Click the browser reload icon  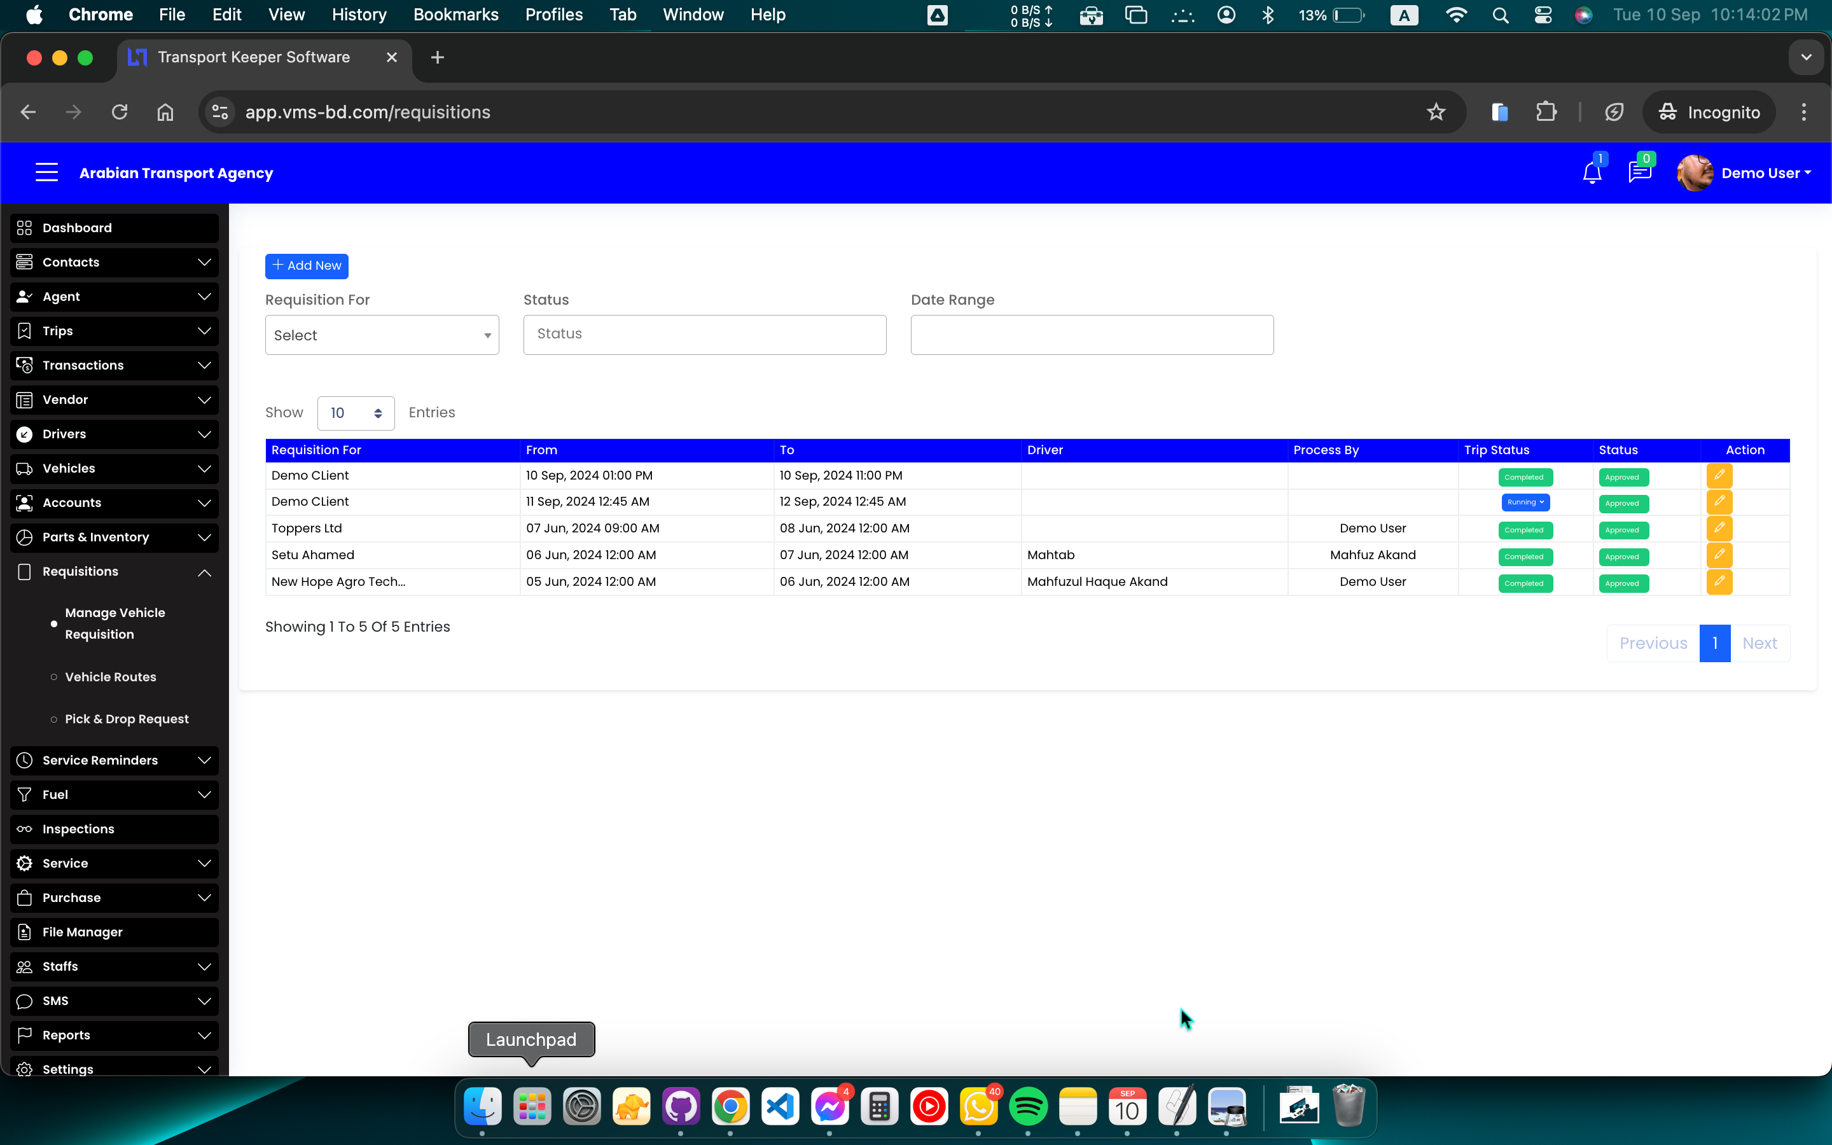click(120, 112)
